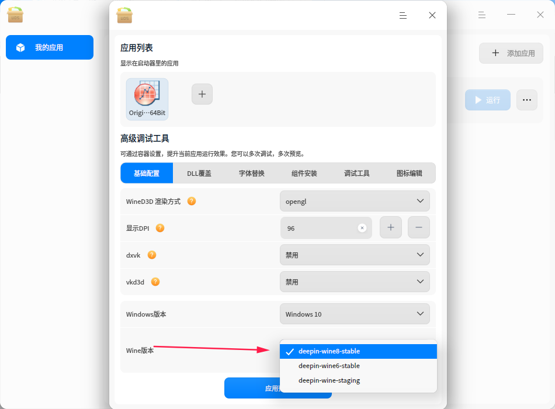This screenshot has width=555, height=409.
Task: Show help tip for dxvk
Action: point(152,255)
